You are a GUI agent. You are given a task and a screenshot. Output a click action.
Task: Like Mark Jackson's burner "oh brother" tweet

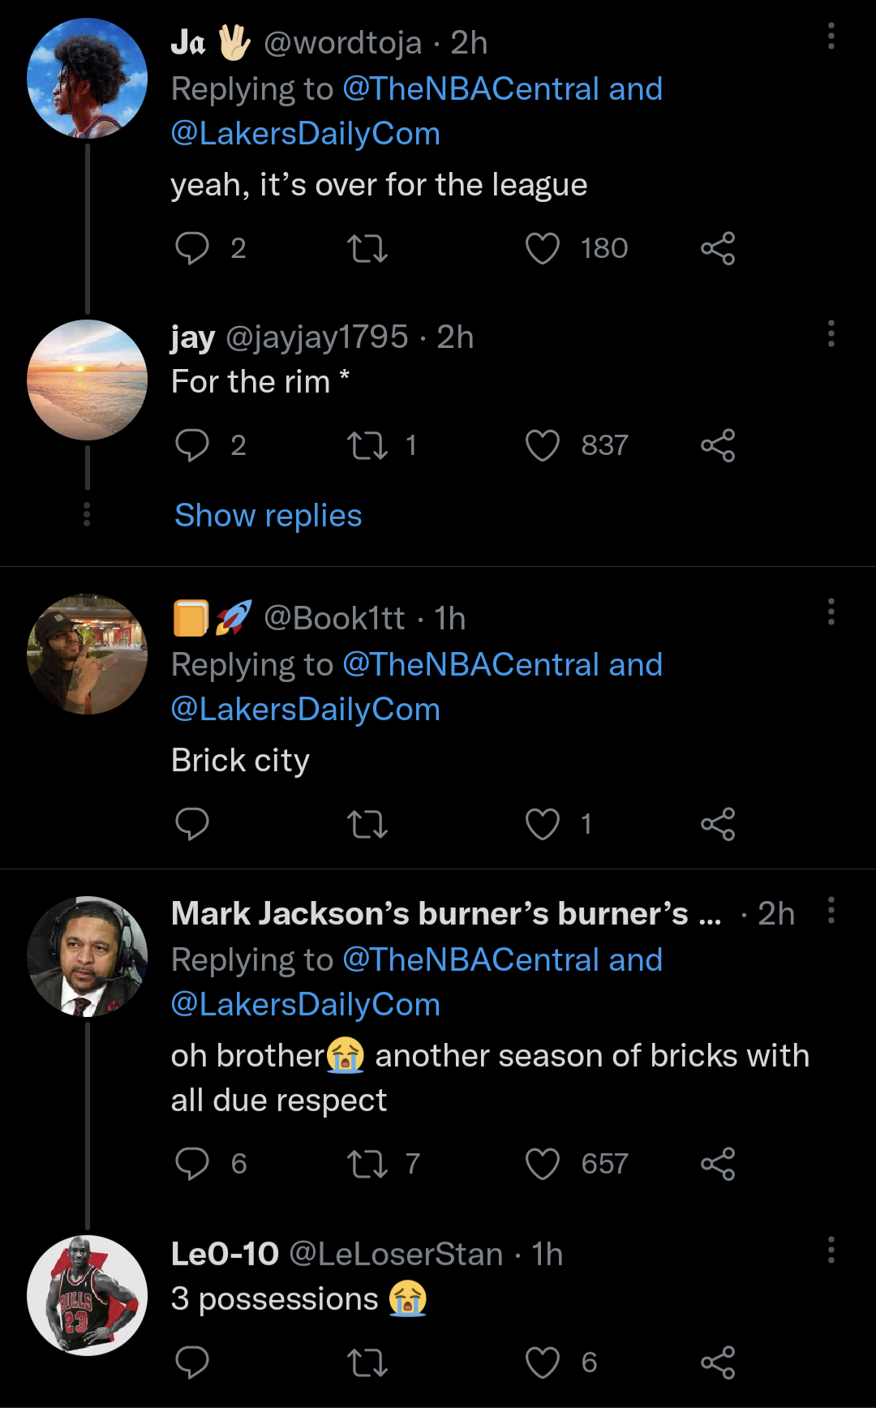tap(543, 1164)
